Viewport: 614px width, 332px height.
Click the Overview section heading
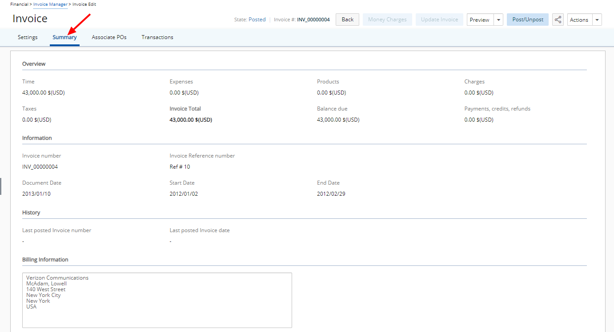point(34,64)
